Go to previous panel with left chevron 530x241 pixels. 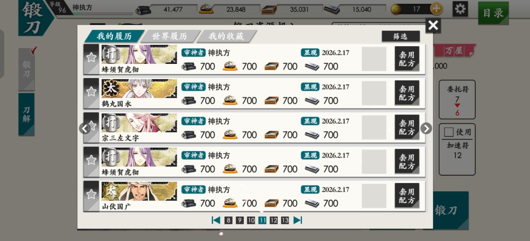[x=84, y=129]
